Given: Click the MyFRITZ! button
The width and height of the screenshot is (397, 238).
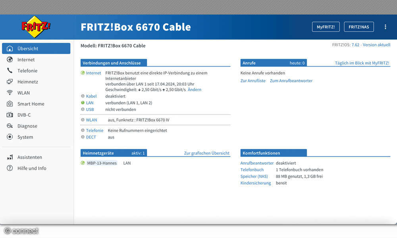Looking at the screenshot, I should pos(326,27).
